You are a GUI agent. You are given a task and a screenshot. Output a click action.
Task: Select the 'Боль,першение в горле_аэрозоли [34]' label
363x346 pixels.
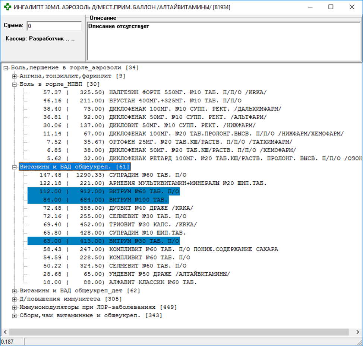click(75, 68)
